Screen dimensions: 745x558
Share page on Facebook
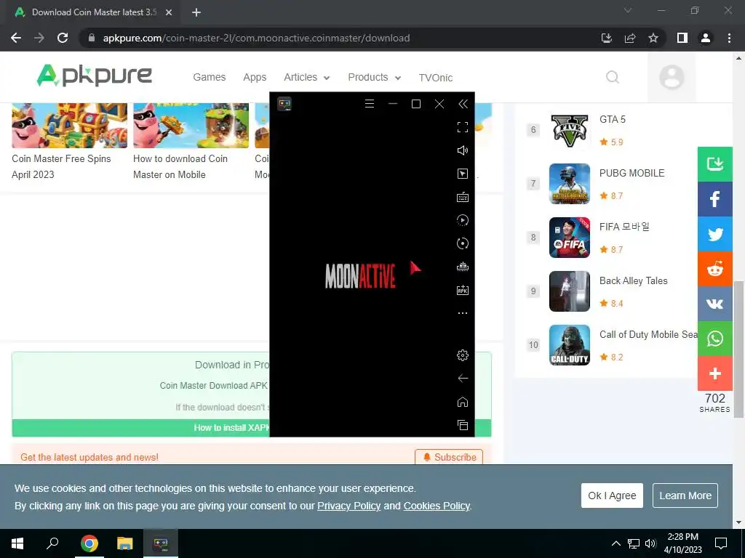[x=714, y=199]
